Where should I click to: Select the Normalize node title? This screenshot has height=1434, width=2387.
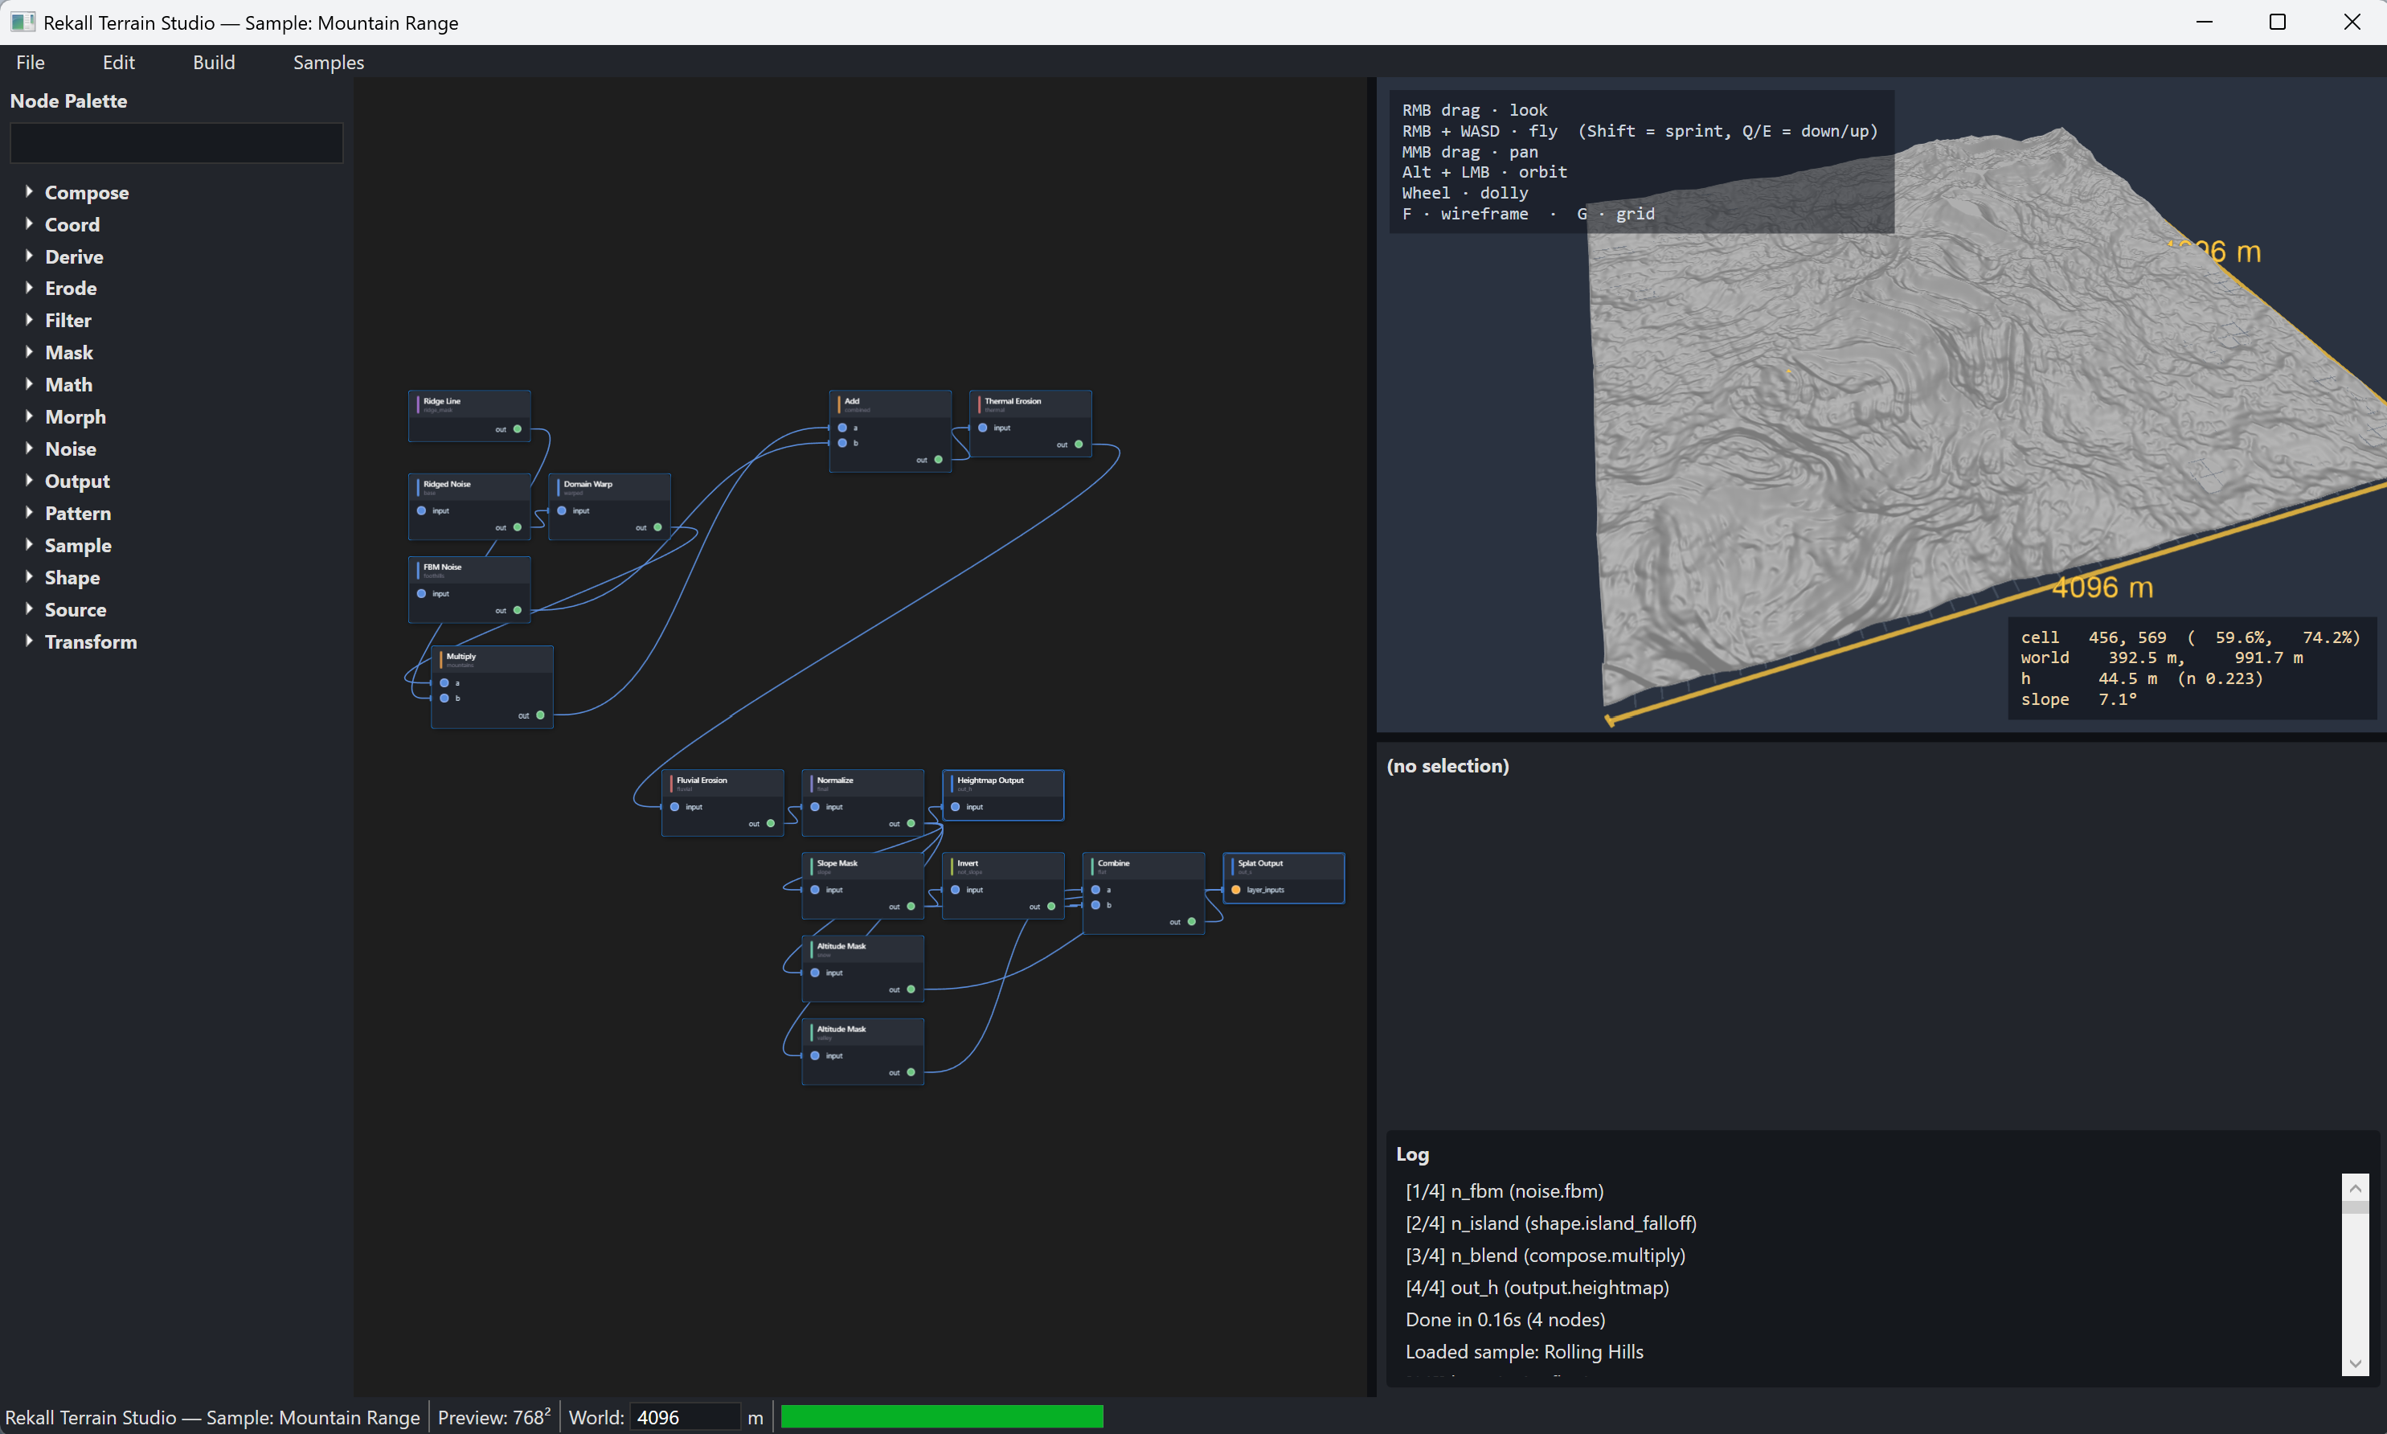coord(834,780)
